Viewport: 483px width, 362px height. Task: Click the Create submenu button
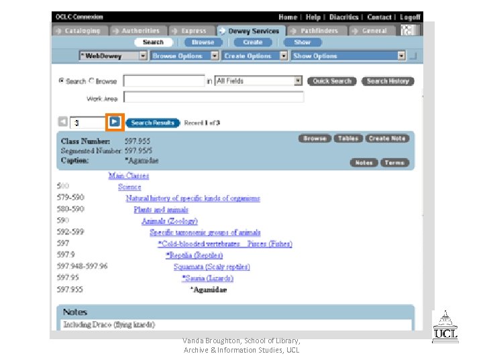[x=253, y=42]
